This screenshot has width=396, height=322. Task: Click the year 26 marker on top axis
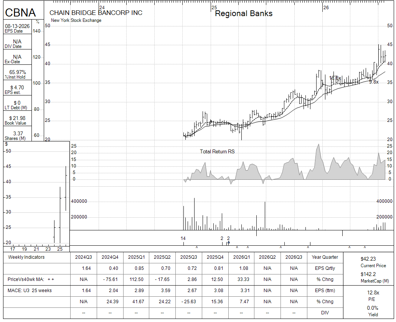326,8
